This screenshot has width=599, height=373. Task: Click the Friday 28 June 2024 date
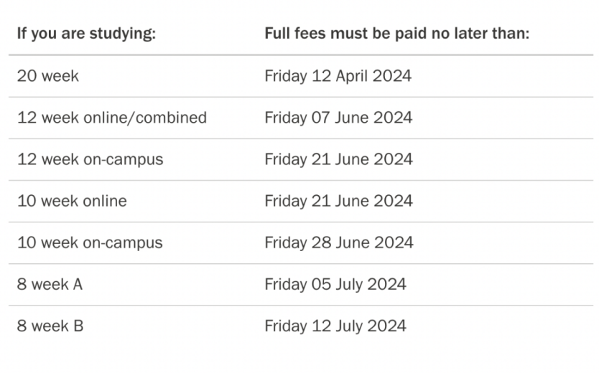tap(338, 242)
